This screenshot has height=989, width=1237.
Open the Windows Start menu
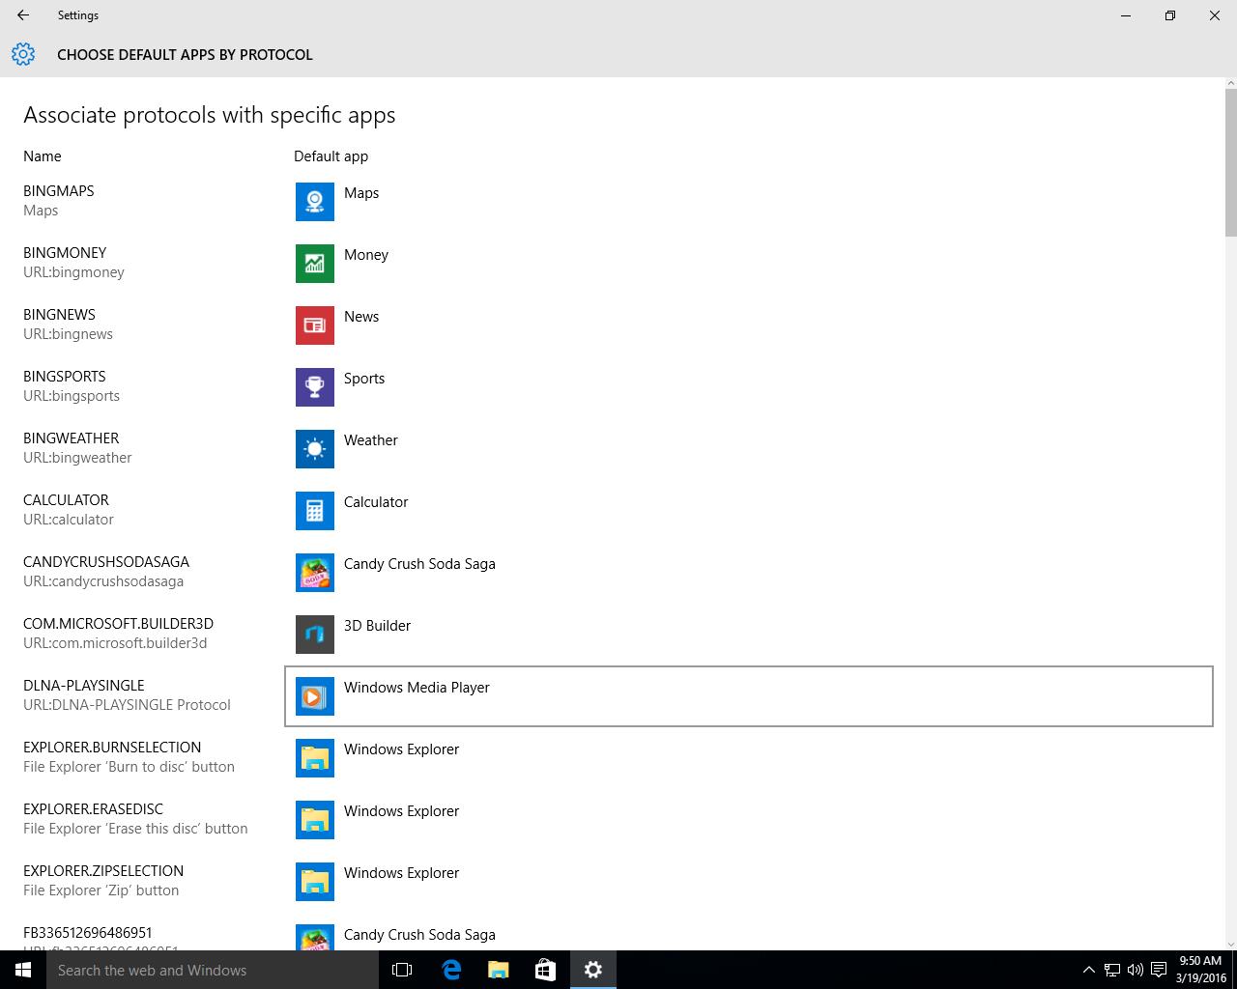[23, 970]
